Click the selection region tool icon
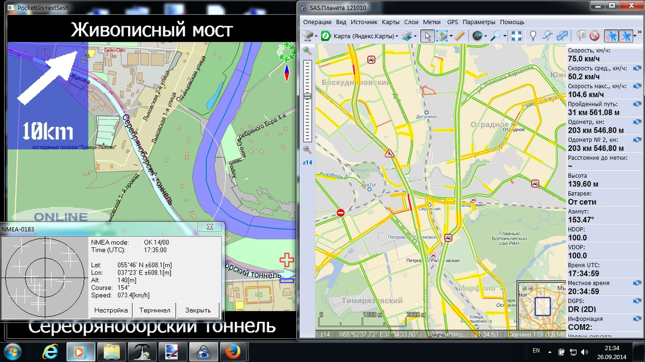Viewport: 645px width, 362px height. [x=441, y=36]
